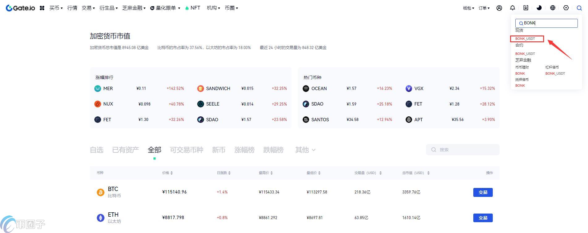Click the magnifier in the table search box

tap(434, 150)
